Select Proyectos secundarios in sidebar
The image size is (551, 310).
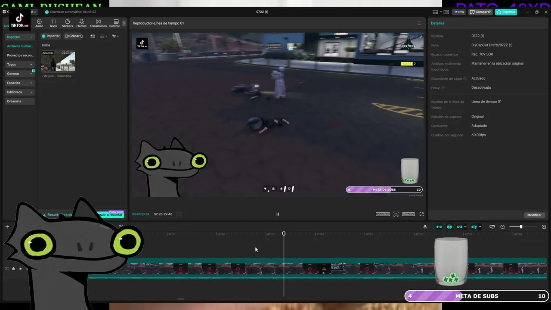point(20,56)
